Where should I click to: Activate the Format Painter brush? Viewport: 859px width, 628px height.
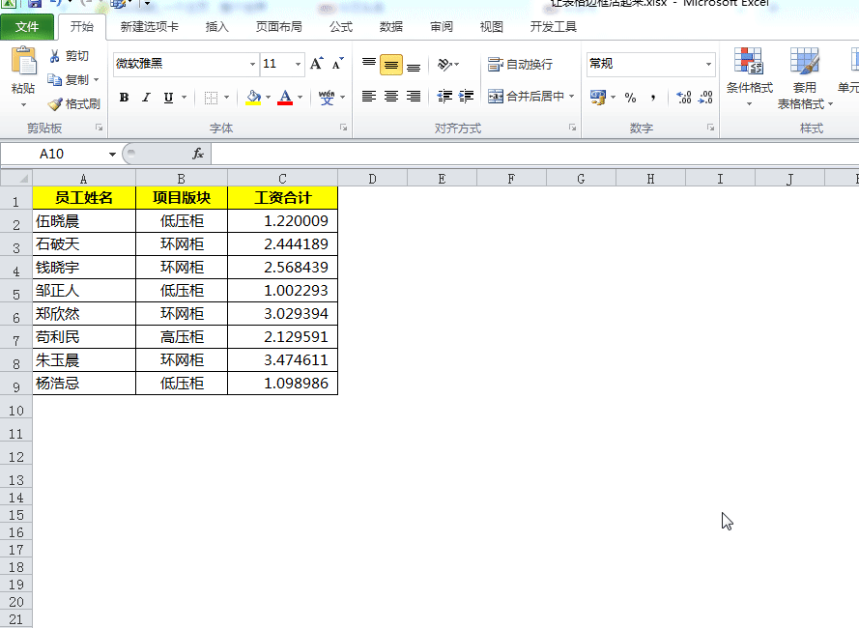[73, 103]
